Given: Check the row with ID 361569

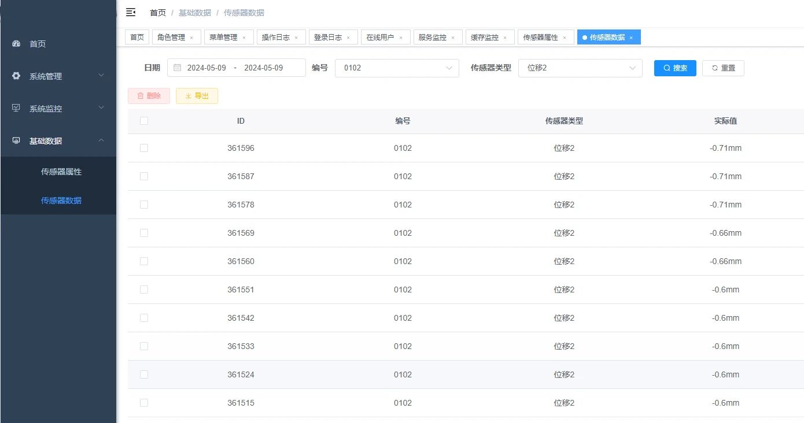Looking at the screenshot, I should (x=144, y=233).
